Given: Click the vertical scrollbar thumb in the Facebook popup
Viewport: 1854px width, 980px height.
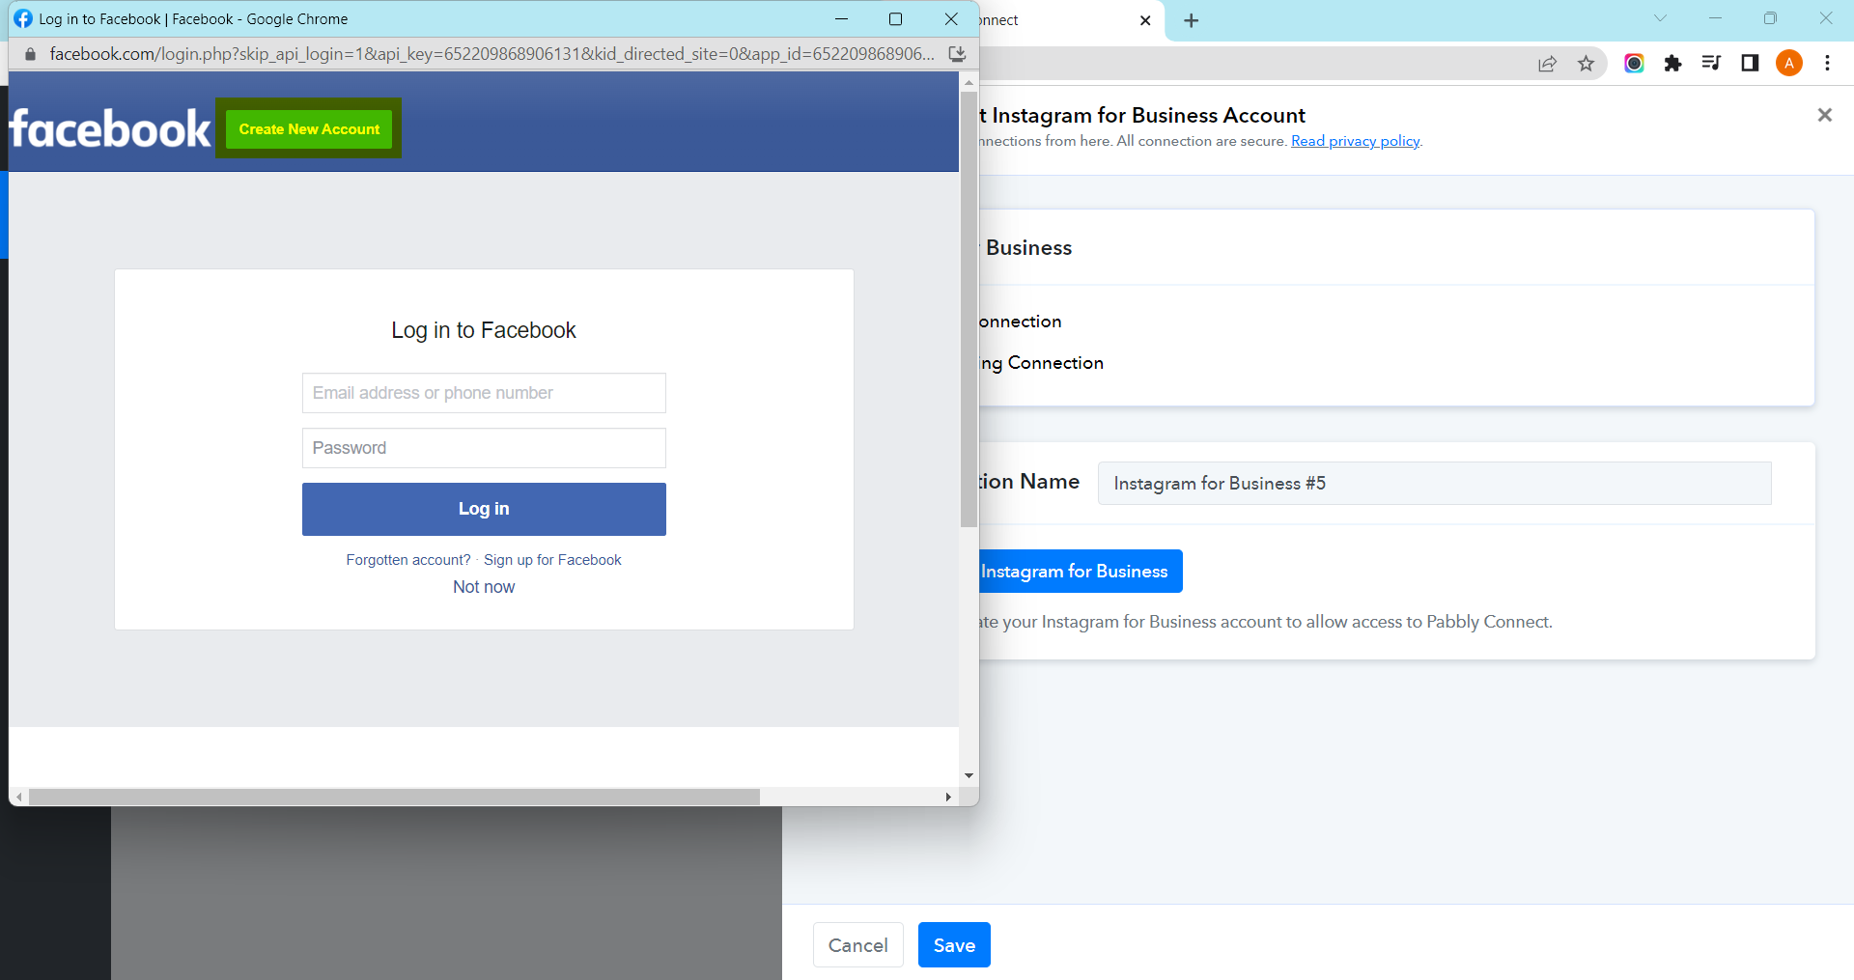Looking at the screenshot, I should click(969, 309).
